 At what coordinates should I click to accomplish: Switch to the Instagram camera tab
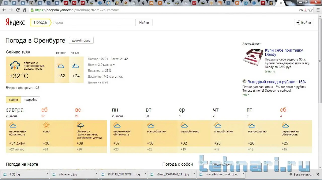pyautogui.click(x=32, y=3)
